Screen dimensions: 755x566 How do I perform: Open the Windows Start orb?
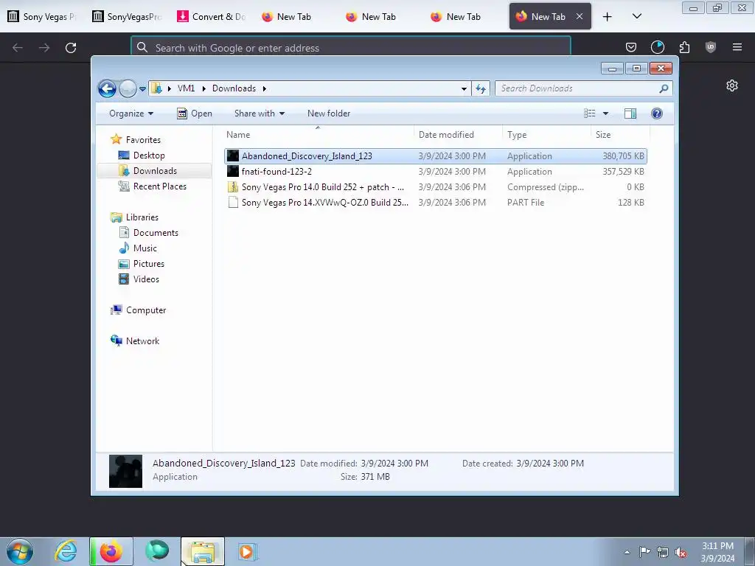coord(20,551)
